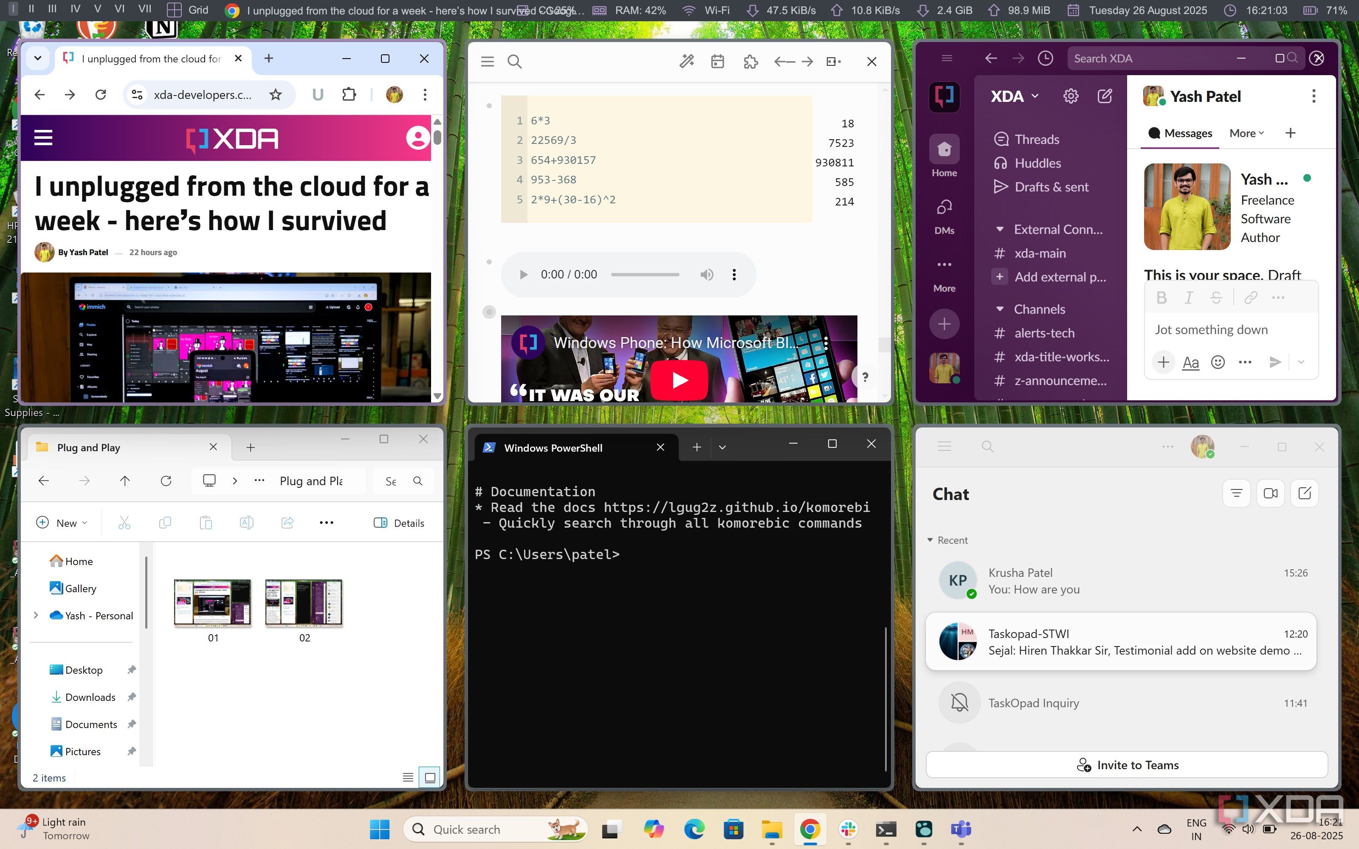Click Invite to Teams button
The height and width of the screenshot is (849, 1359).
point(1127,765)
